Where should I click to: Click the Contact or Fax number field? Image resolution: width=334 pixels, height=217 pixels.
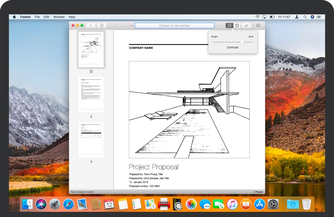174,26
